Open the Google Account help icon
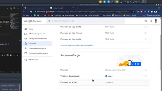Viewport: 162px width, 91px height. click(146, 21)
